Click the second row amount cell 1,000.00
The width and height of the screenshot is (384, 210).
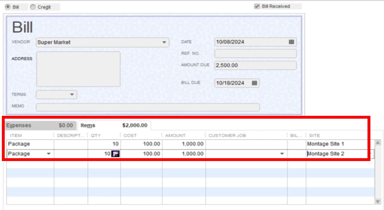[184, 153]
